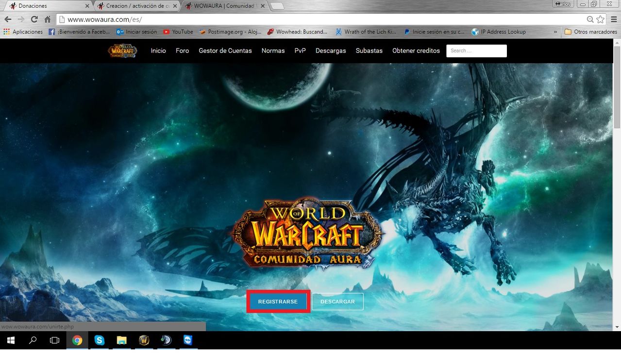Open the Subastas page
Image resolution: width=621 pixels, height=353 pixels.
369,50
